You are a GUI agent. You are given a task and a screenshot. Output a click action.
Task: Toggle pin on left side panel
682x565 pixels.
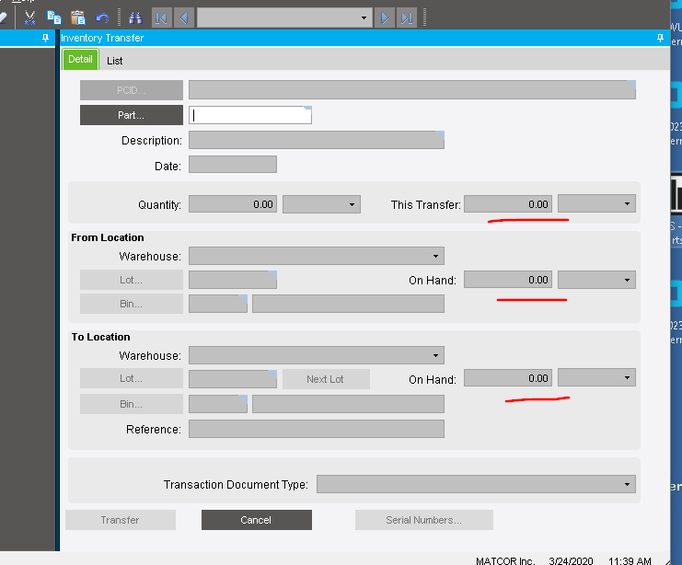click(x=45, y=38)
